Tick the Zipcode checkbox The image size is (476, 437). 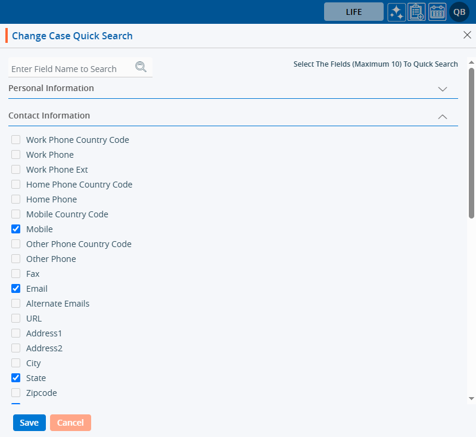pyautogui.click(x=16, y=393)
